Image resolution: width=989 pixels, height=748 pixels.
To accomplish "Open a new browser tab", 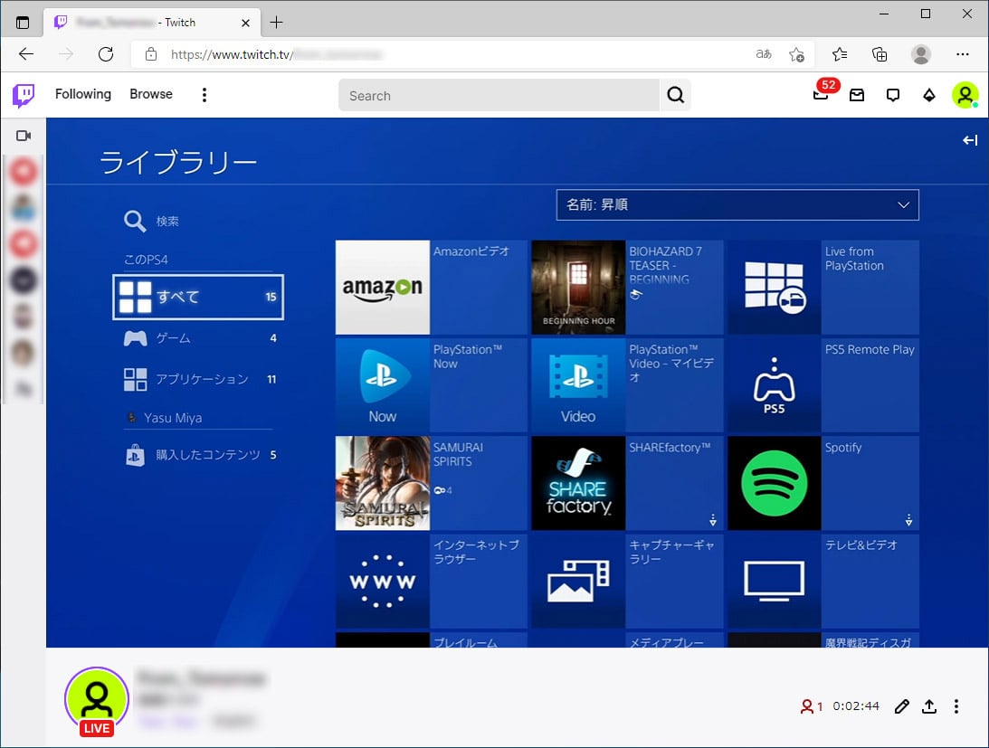I will (276, 23).
